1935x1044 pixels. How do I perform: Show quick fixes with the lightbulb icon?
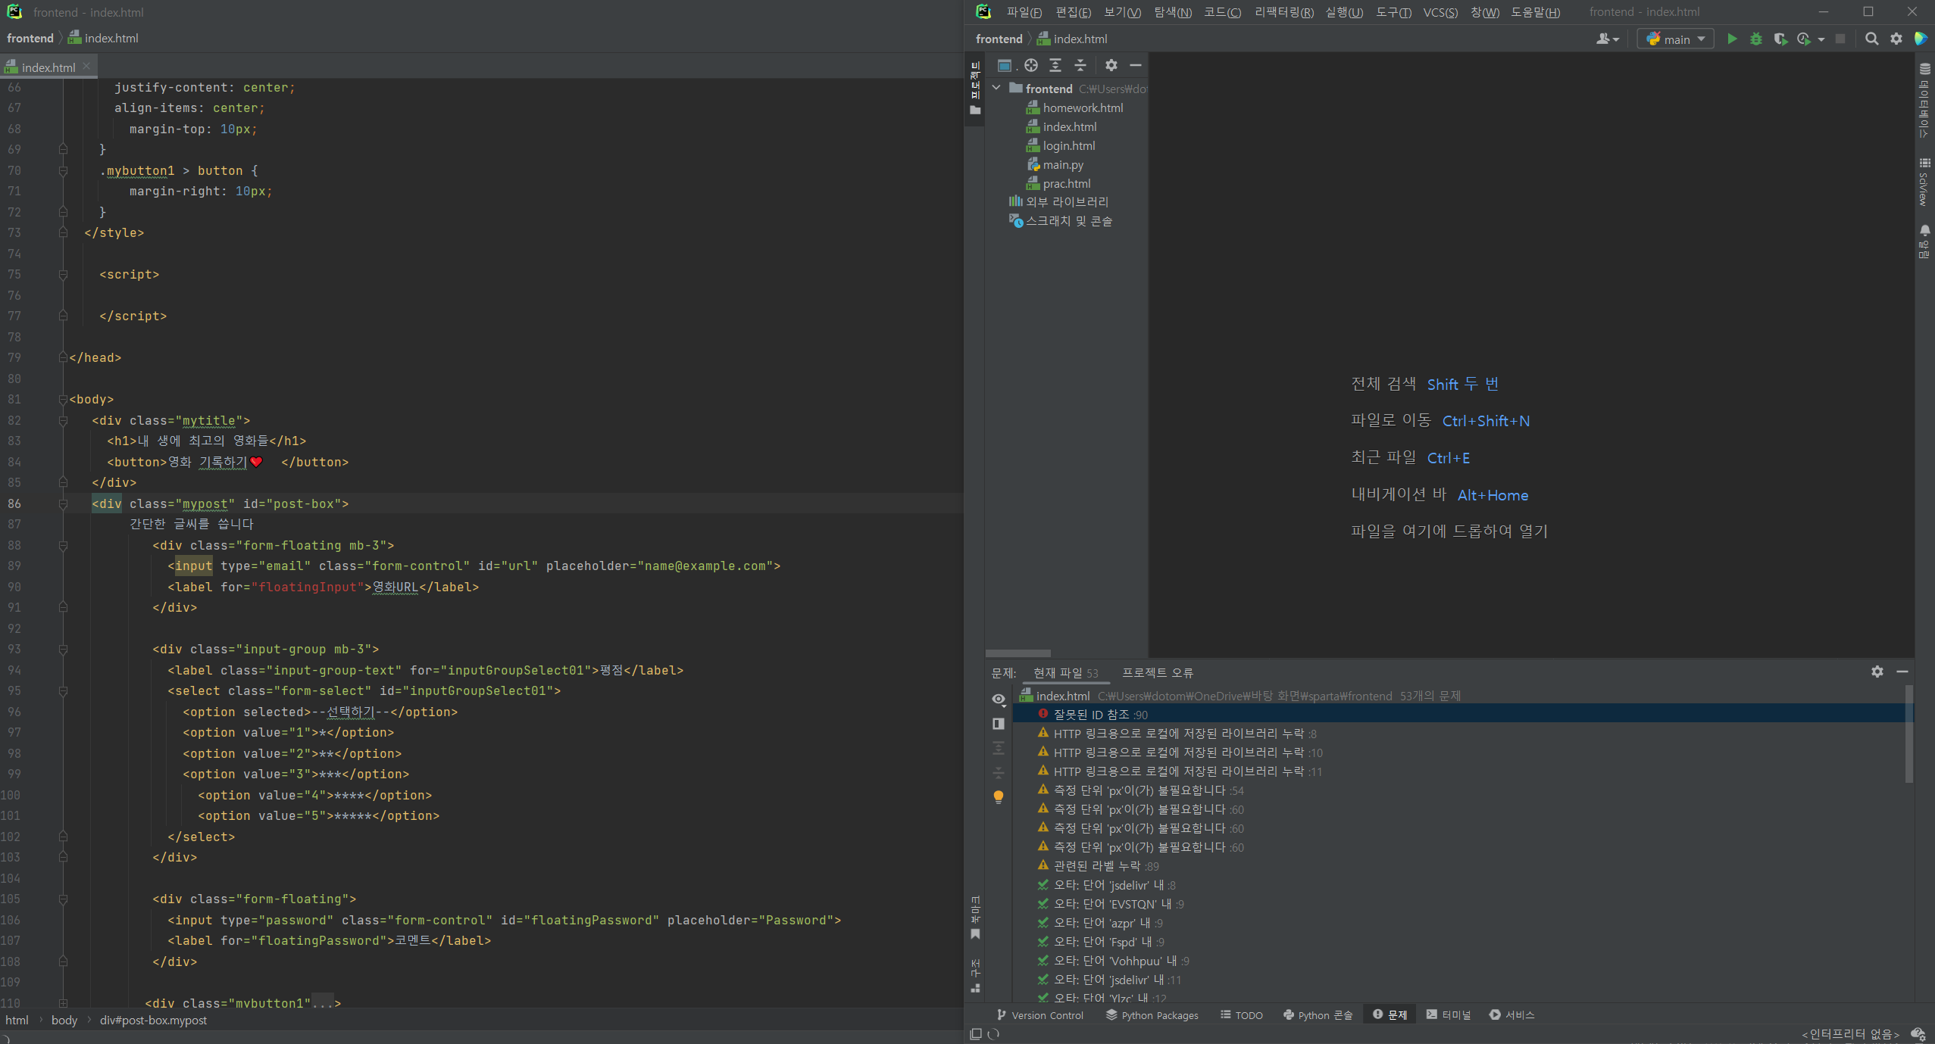point(999,796)
